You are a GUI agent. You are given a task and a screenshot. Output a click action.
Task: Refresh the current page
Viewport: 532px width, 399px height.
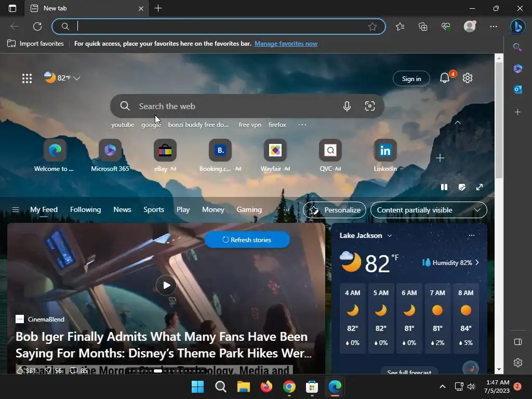coord(37,26)
